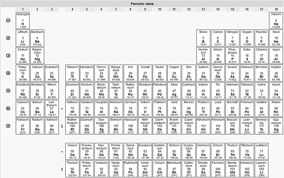Open the Lithium element cell
The width and height of the screenshot is (284, 178).
(x=23, y=38)
